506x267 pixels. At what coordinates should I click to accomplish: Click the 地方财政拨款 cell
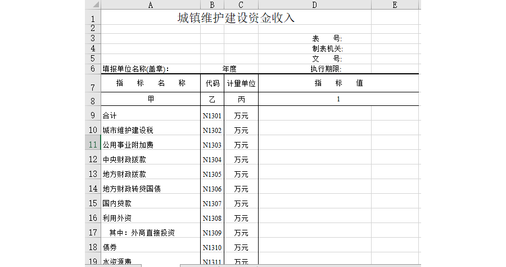coord(150,172)
